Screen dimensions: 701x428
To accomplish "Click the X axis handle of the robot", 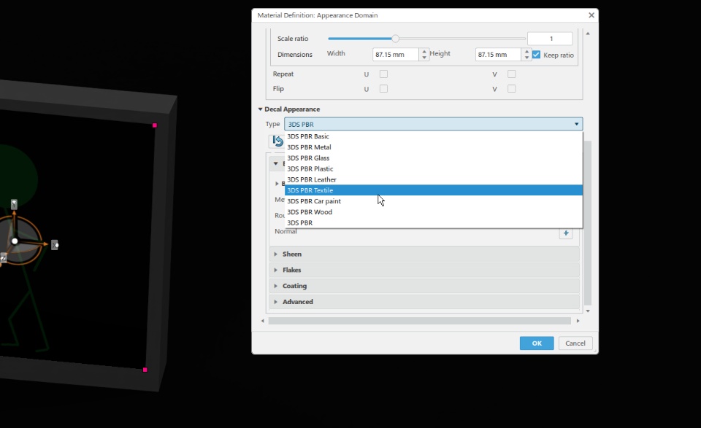I will [55, 245].
